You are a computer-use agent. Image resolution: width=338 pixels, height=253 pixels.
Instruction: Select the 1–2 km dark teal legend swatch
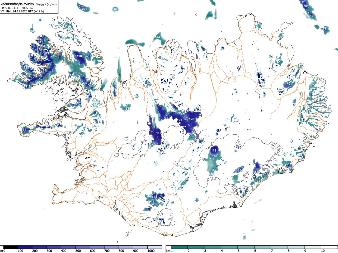pyautogui.click(x=179, y=247)
